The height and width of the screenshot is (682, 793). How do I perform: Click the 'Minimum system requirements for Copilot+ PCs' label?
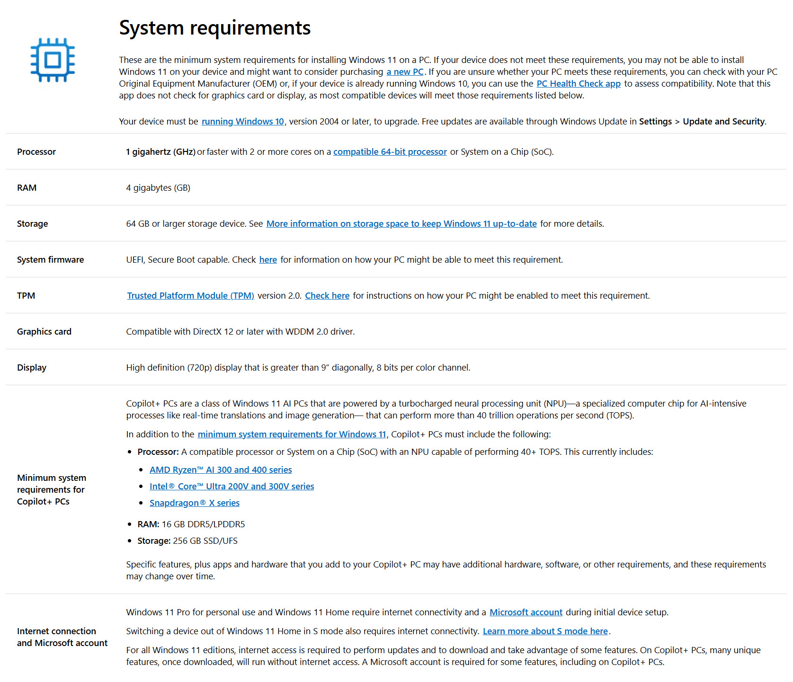coord(51,490)
